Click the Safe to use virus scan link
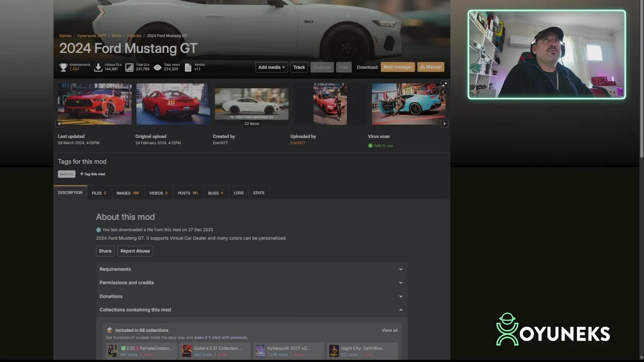Screen dimensions: 644x362 [383, 146]
